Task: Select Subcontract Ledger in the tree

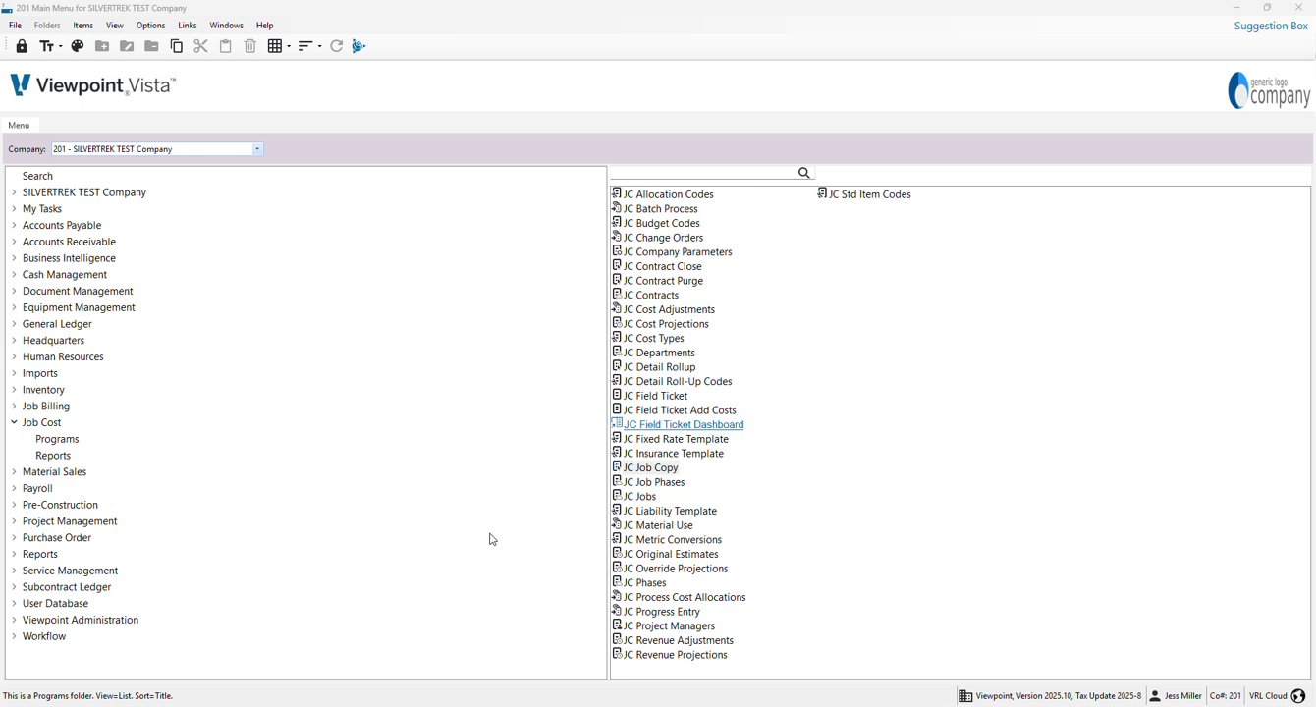Action: coord(67,587)
